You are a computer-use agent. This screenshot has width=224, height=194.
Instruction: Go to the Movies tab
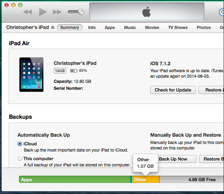pyautogui.click(x=152, y=28)
